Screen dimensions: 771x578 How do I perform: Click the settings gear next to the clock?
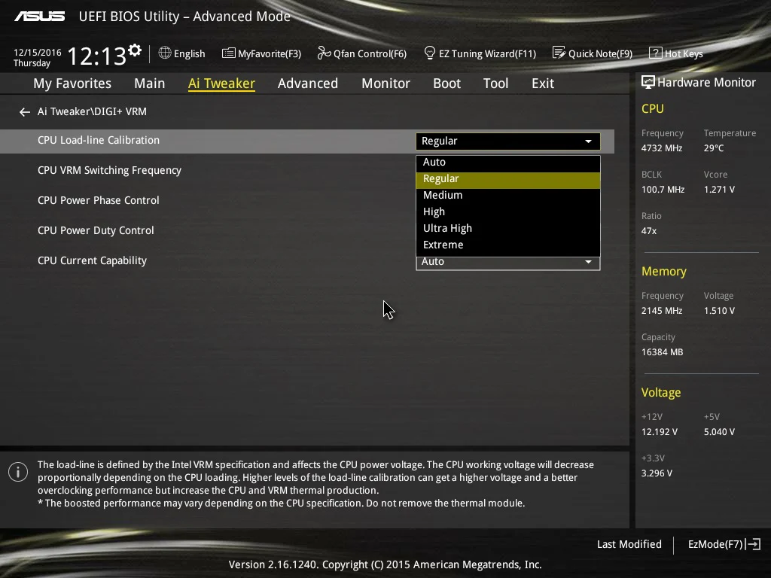(x=135, y=50)
